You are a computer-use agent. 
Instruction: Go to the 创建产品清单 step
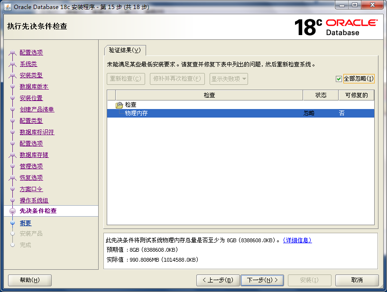[37, 109]
